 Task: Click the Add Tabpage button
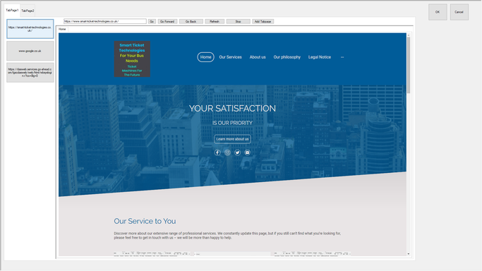tap(263, 21)
